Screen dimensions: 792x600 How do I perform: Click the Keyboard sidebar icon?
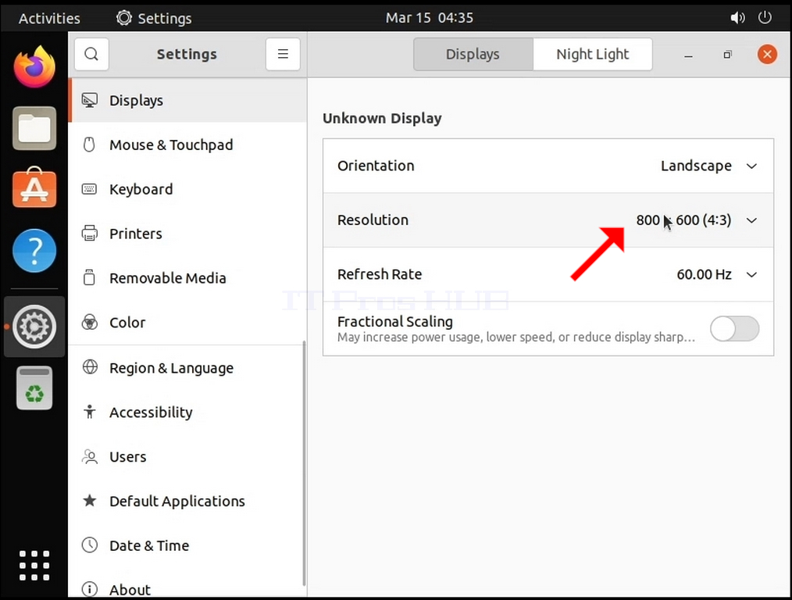(x=89, y=189)
